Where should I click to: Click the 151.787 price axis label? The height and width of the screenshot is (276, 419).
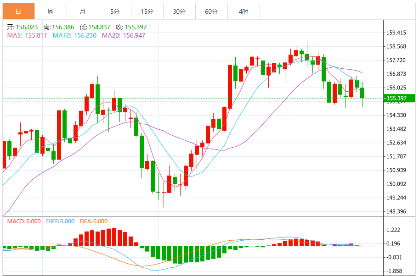tap(396, 156)
